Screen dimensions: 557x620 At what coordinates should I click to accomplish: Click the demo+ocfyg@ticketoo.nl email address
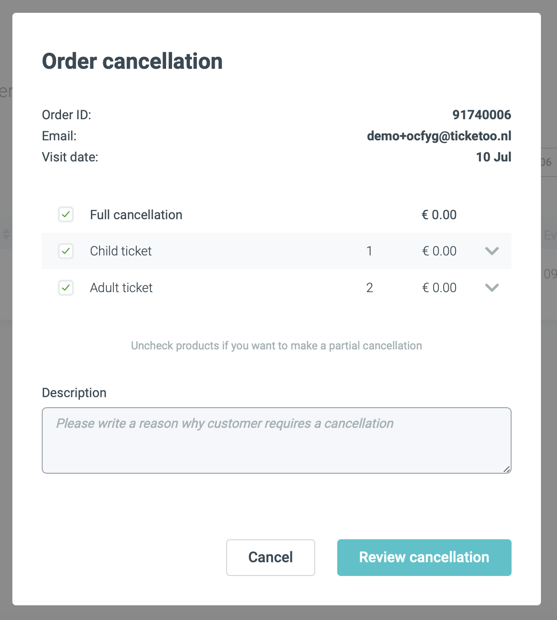tap(439, 136)
